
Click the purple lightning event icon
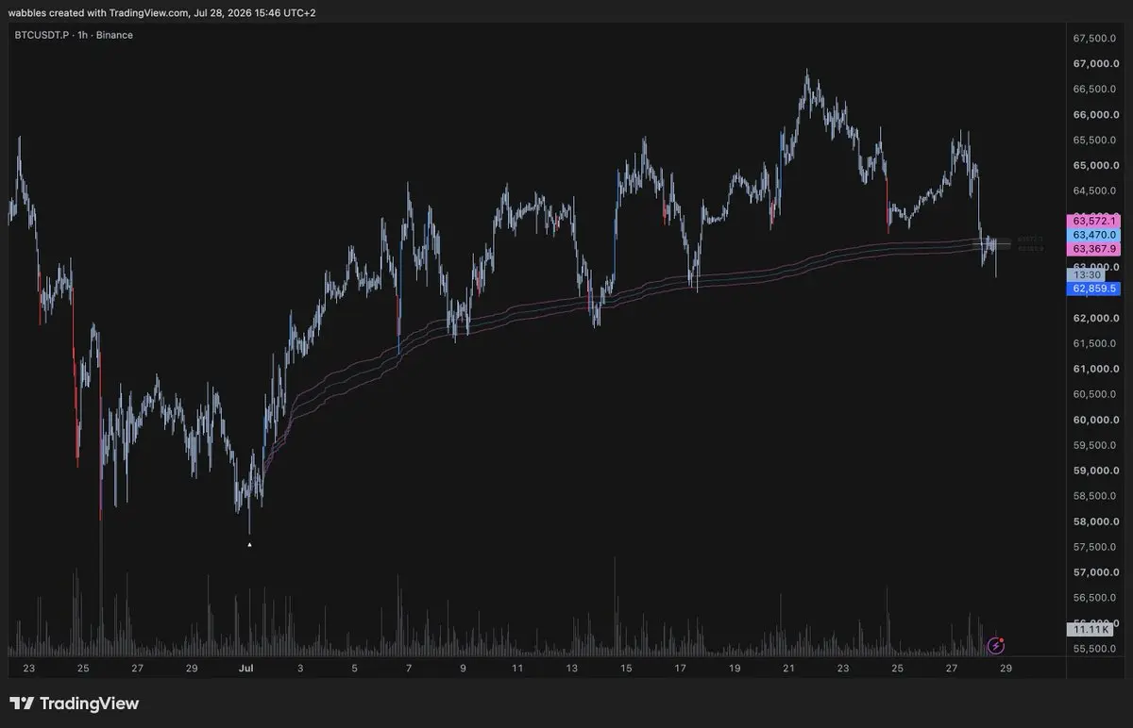995,645
